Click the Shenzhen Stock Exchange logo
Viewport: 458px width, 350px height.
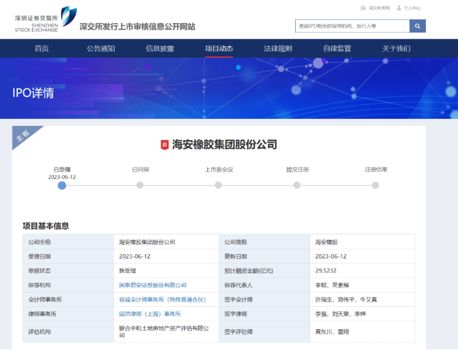pyautogui.click(x=46, y=19)
